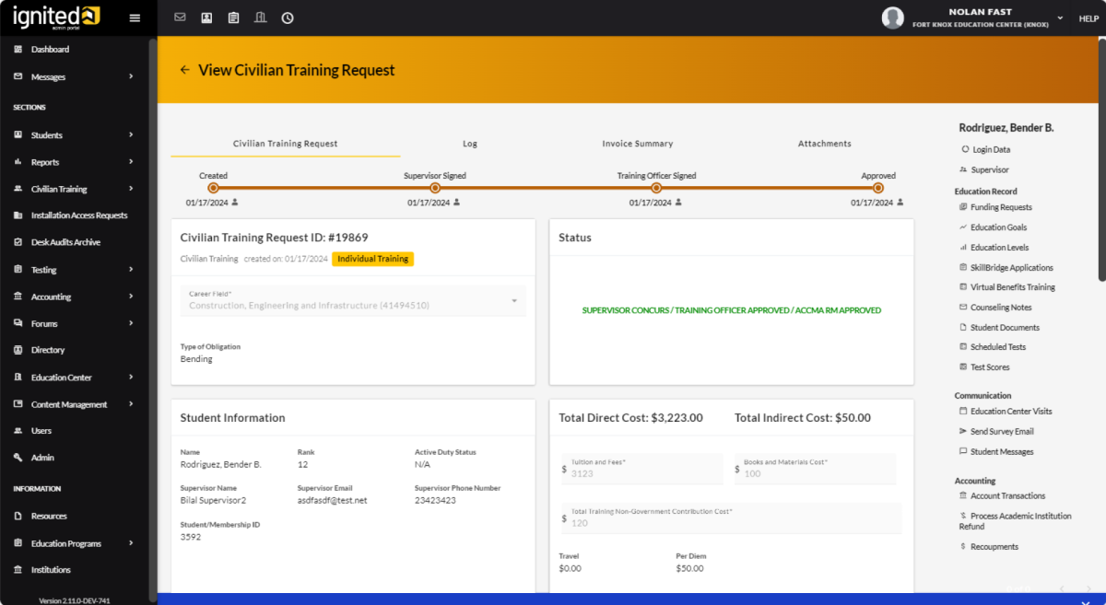Click the contact card icon in the top toolbar
The width and height of the screenshot is (1106, 605).
pyautogui.click(x=206, y=17)
